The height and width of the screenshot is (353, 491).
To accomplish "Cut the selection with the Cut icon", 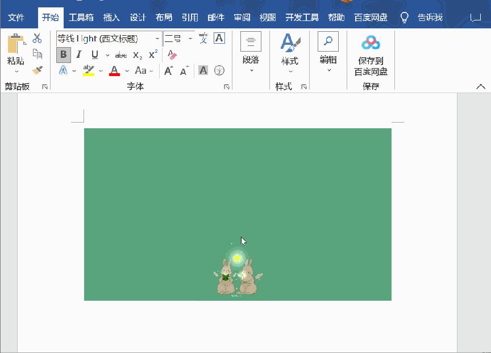I will 38,38.
